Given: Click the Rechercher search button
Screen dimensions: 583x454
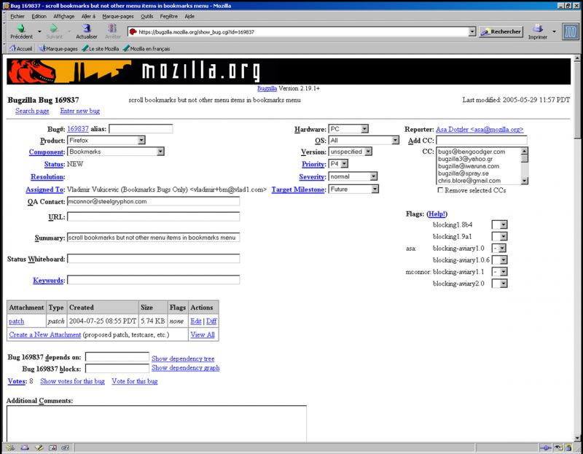Looking at the screenshot, I should tap(501, 32).
